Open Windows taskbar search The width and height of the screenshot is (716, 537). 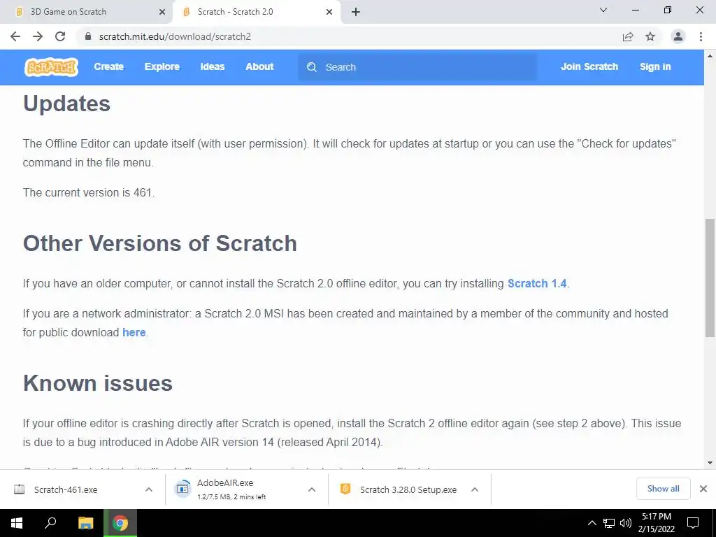click(x=50, y=523)
